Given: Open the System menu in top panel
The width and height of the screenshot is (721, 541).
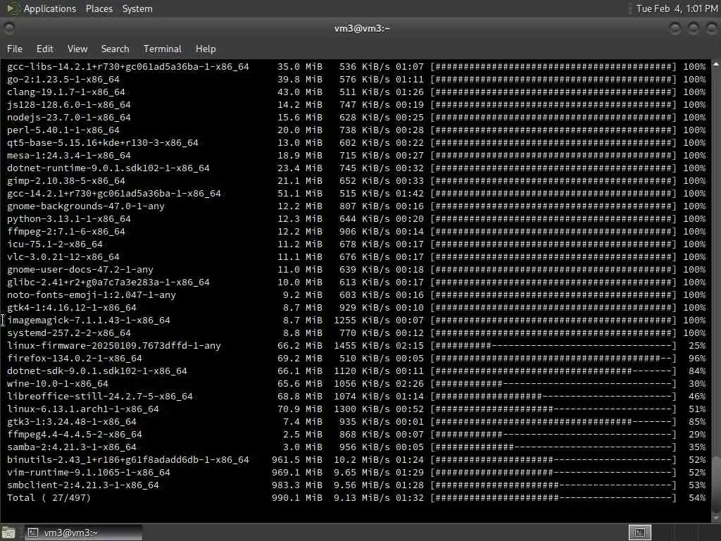Looking at the screenshot, I should (x=137, y=8).
